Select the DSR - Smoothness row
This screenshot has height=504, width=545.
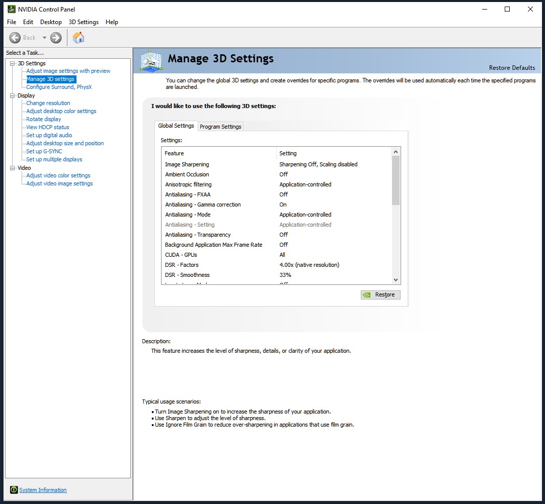point(277,275)
